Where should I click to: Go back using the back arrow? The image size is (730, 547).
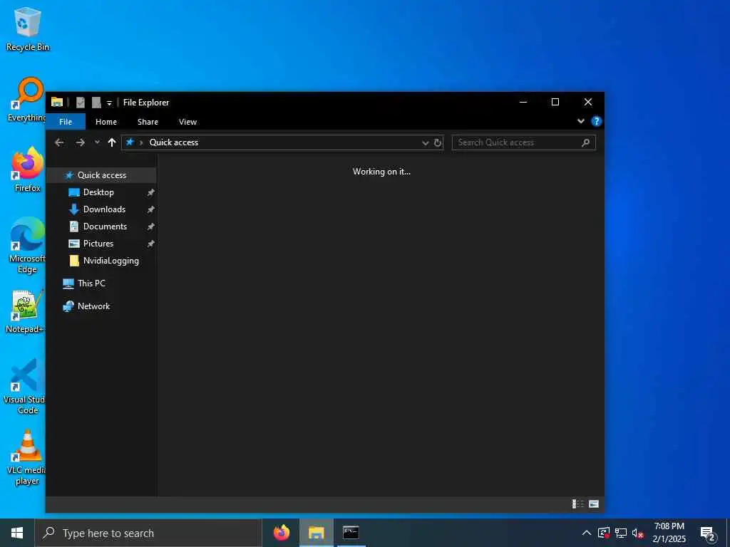[x=59, y=142]
